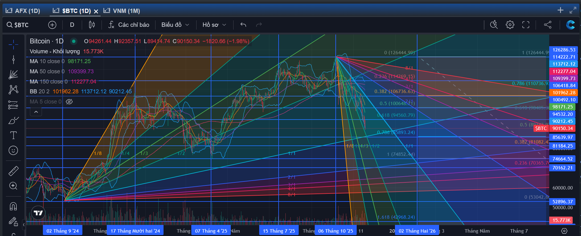581x236 pixels.
Task: Enter fullscreen chart mode
Action: 526,25
